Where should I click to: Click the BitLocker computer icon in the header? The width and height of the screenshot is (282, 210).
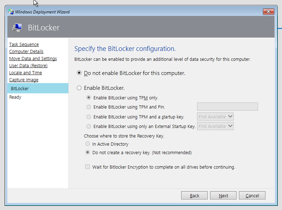tap(17, 27)
